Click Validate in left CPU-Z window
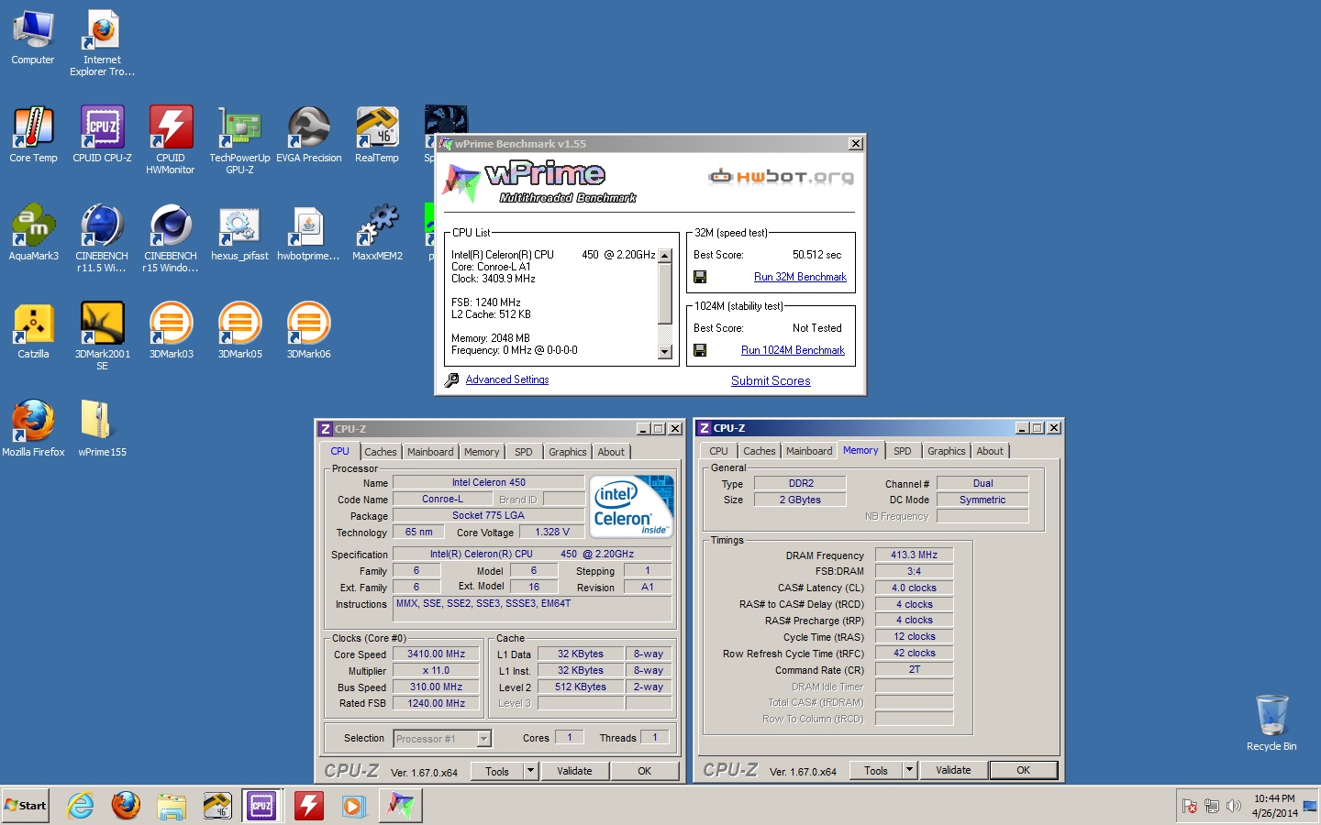Viewport: 1321px width, 825px height. 574,771
